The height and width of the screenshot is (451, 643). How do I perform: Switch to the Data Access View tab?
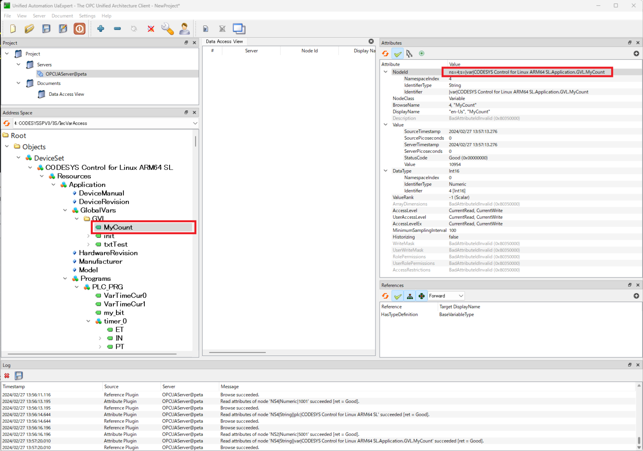coord(224,41)
